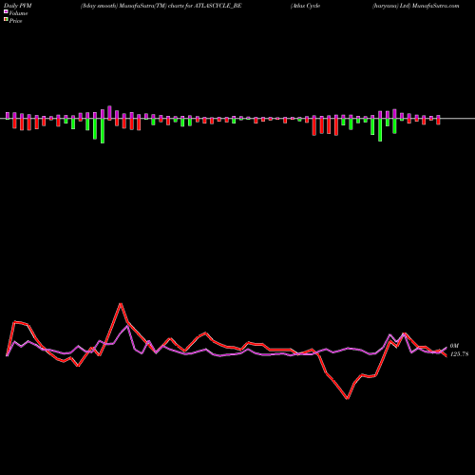Click the Volume legend color swatch
The width and height of the screenshot is (475, 475).
[x=6, y=12]
